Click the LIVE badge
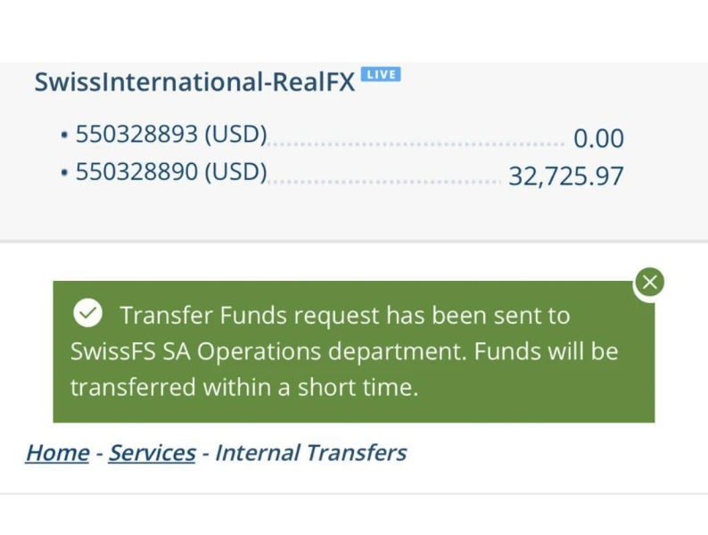Image resolution: width=708 pixels, height=535 pixels. [381, 75]
